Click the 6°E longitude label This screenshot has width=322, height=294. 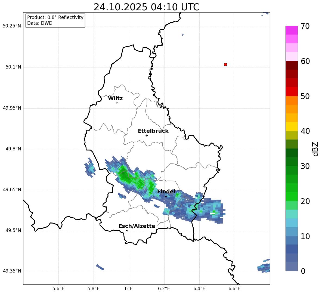(129, 289)
